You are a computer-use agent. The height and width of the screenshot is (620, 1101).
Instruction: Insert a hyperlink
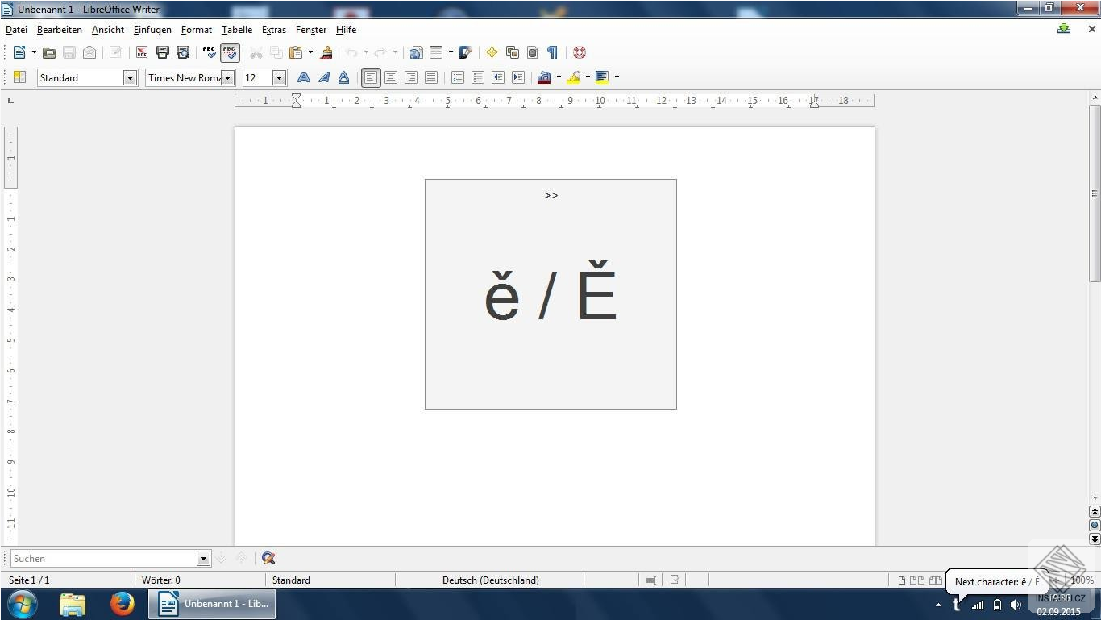click(416, 52)
